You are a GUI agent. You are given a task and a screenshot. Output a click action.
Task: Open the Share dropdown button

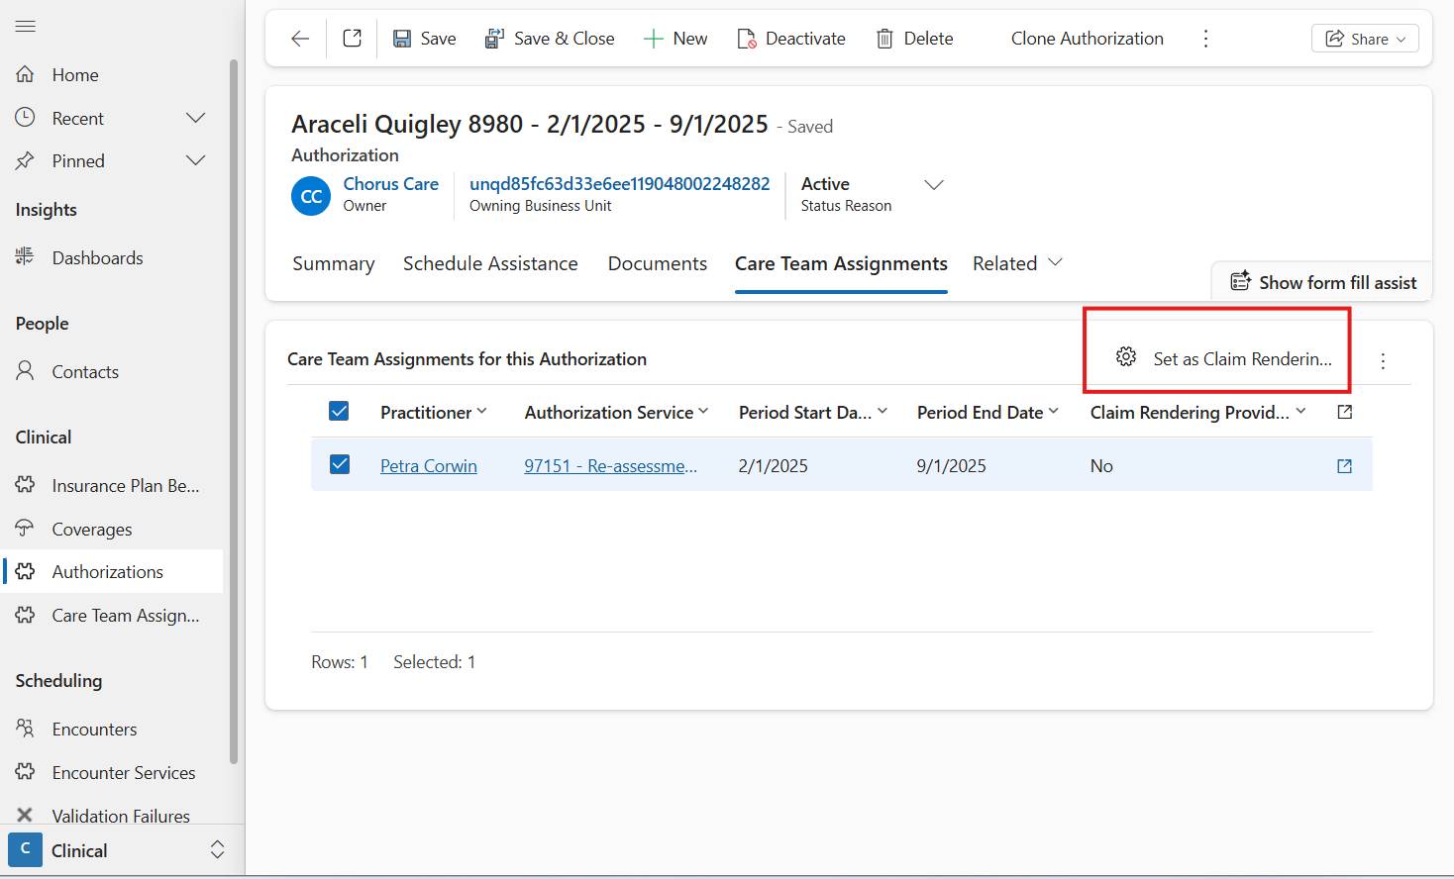click(1365, 39)
